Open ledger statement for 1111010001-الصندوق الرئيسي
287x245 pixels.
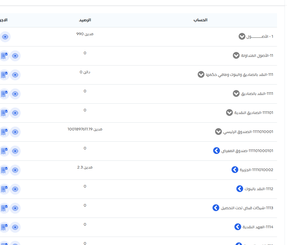[x=4, y=132]
